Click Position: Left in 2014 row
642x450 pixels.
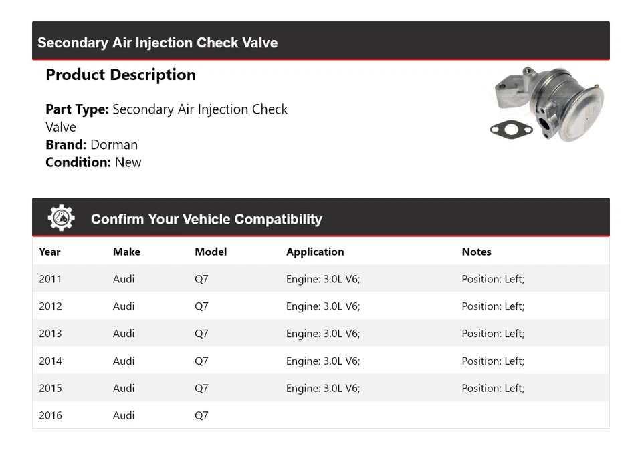coord(493,361)
